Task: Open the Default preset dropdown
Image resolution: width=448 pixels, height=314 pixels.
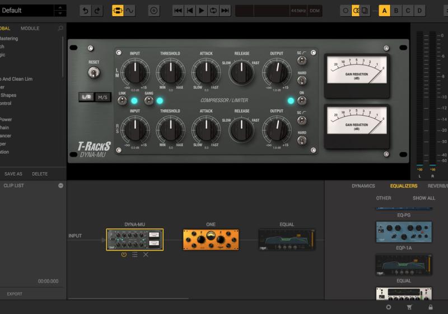Action: coord(27,11)
